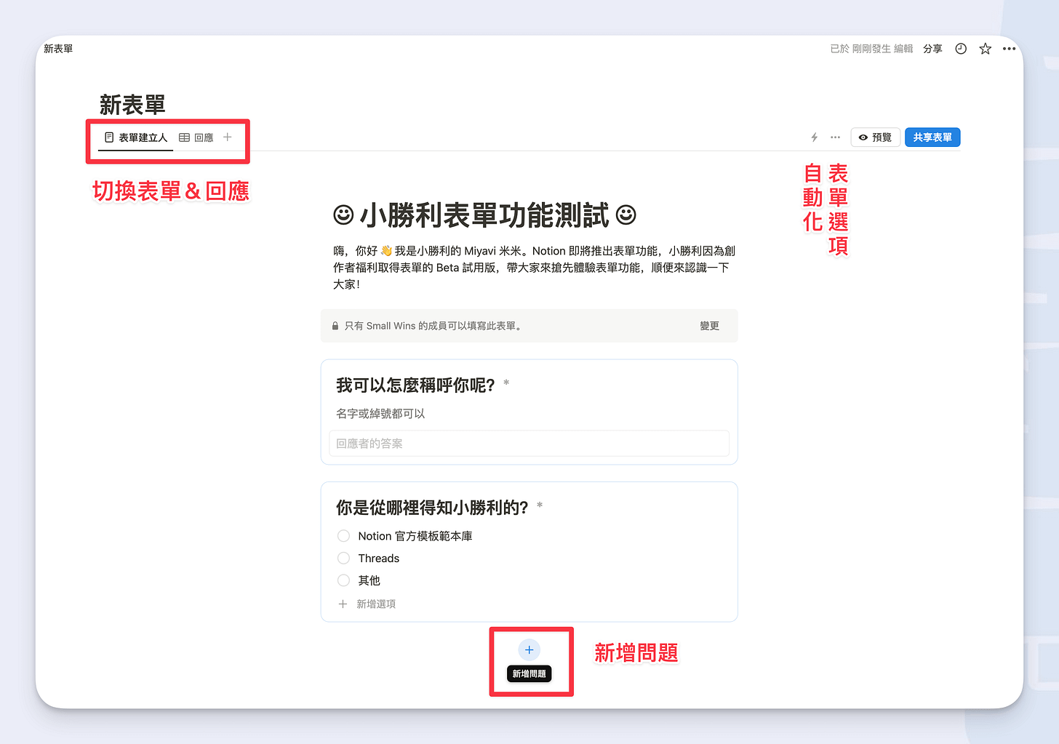Click the lightning automation icon
The image size is (1059, 744).
point(815,137)
